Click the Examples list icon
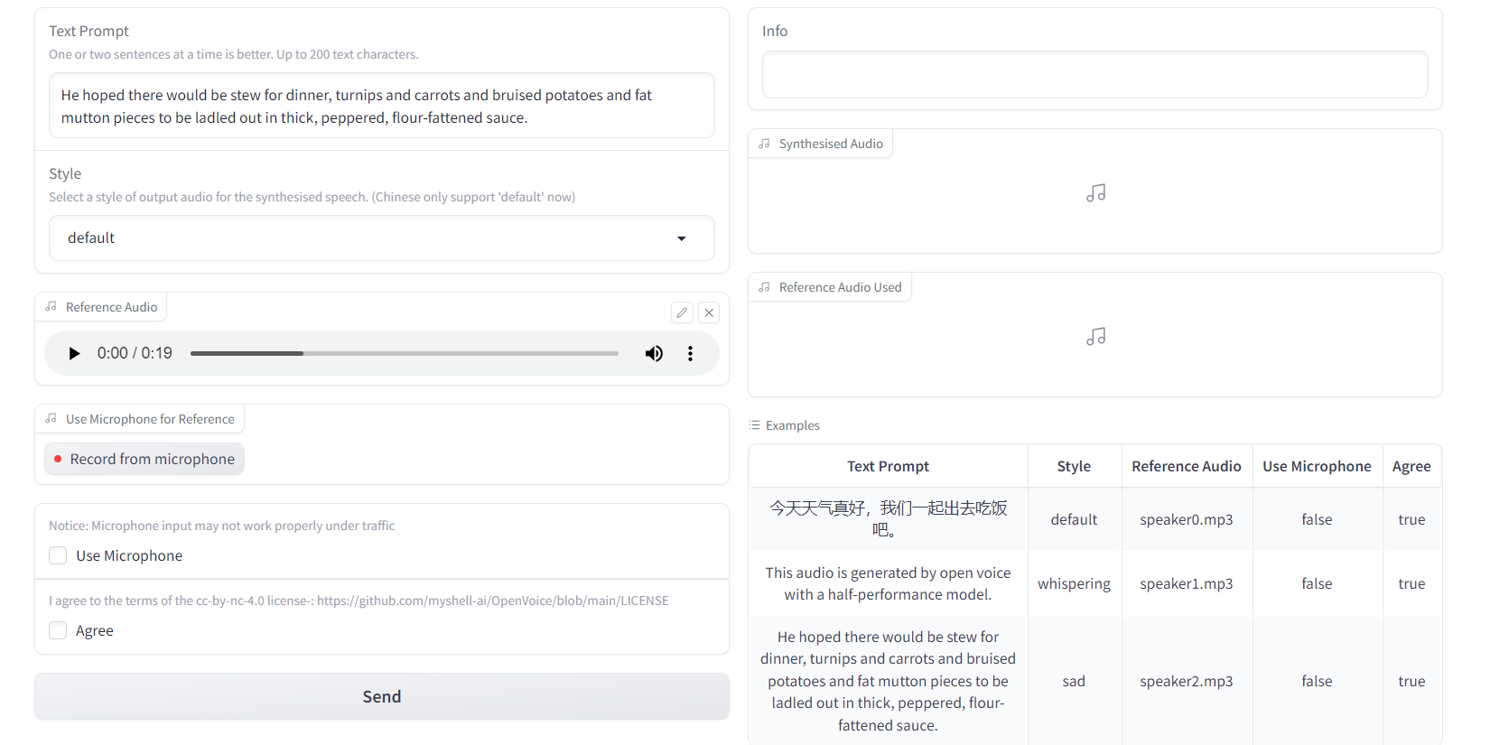Viewport: 1490px width, 745px height. pyautogui.click(x=755, y=425)
